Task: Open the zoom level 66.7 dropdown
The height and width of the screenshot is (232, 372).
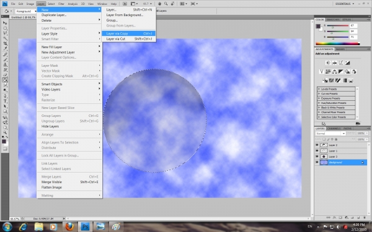Action: (151, 4)
